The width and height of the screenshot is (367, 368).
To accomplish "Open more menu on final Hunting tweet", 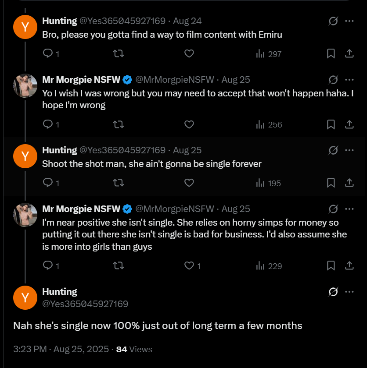I will pyautogui.click(x=349, y=292).
